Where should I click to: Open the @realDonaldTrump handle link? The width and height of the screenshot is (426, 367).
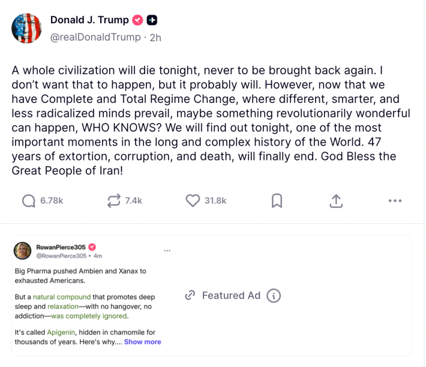[95, 37]
